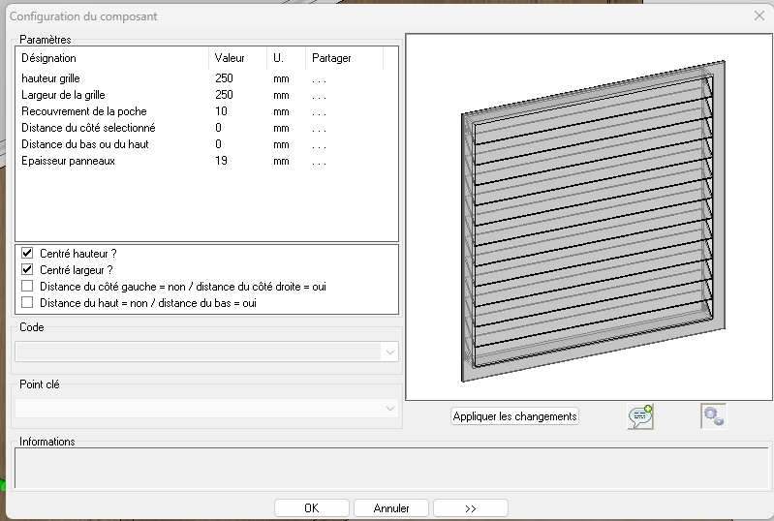
Task: Confirm with the OK button
Action: pos(312,508)
